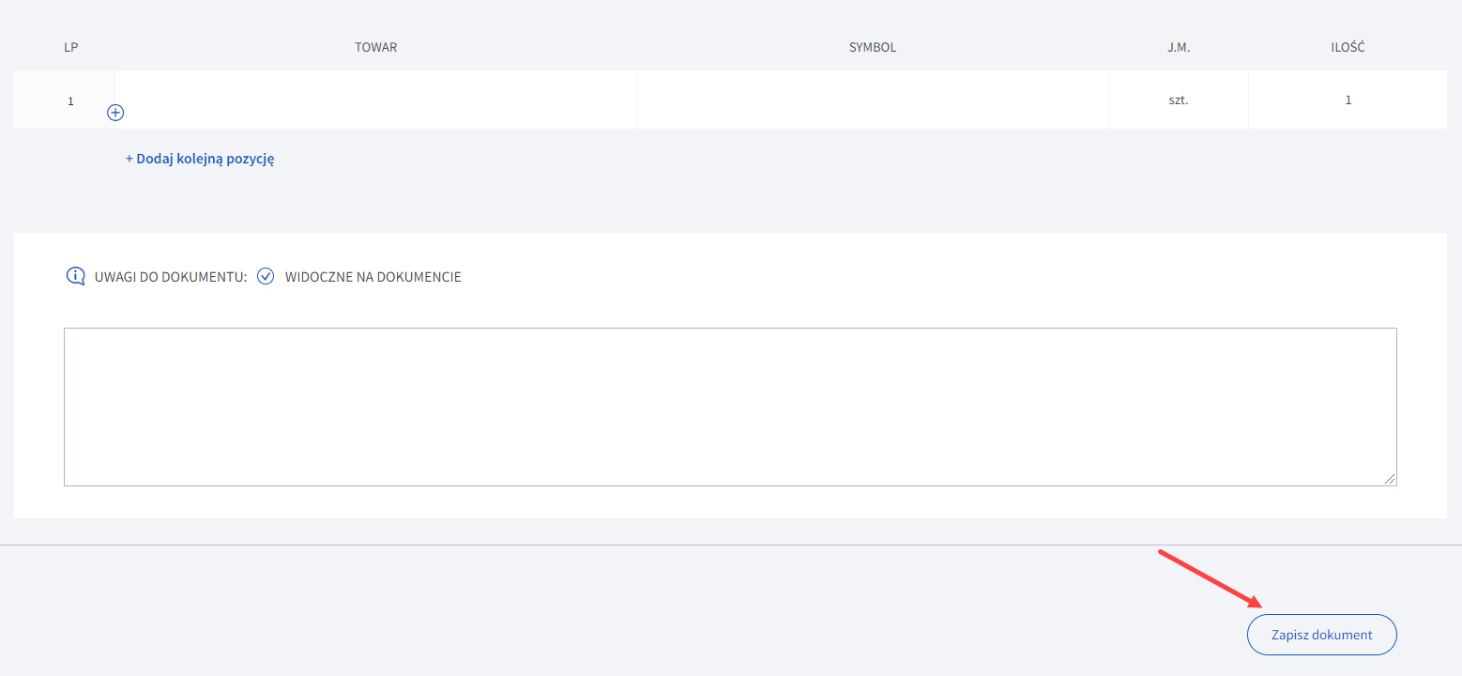Click the UWAGI DO DOKUMENTU label
This screenshot has width=1462, height=676.
(170, 277)
